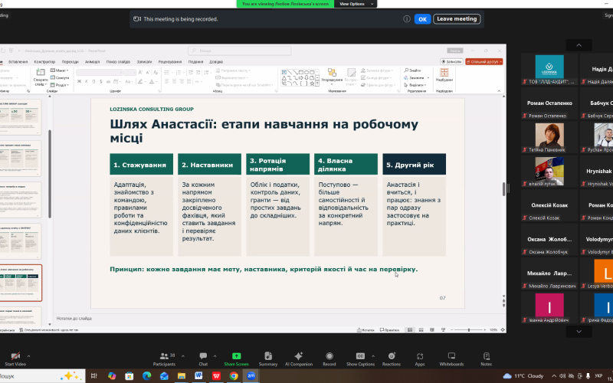Open Google Chrome from the taskbar
Viewport: 613px width, 383px height.
point(234,376)
